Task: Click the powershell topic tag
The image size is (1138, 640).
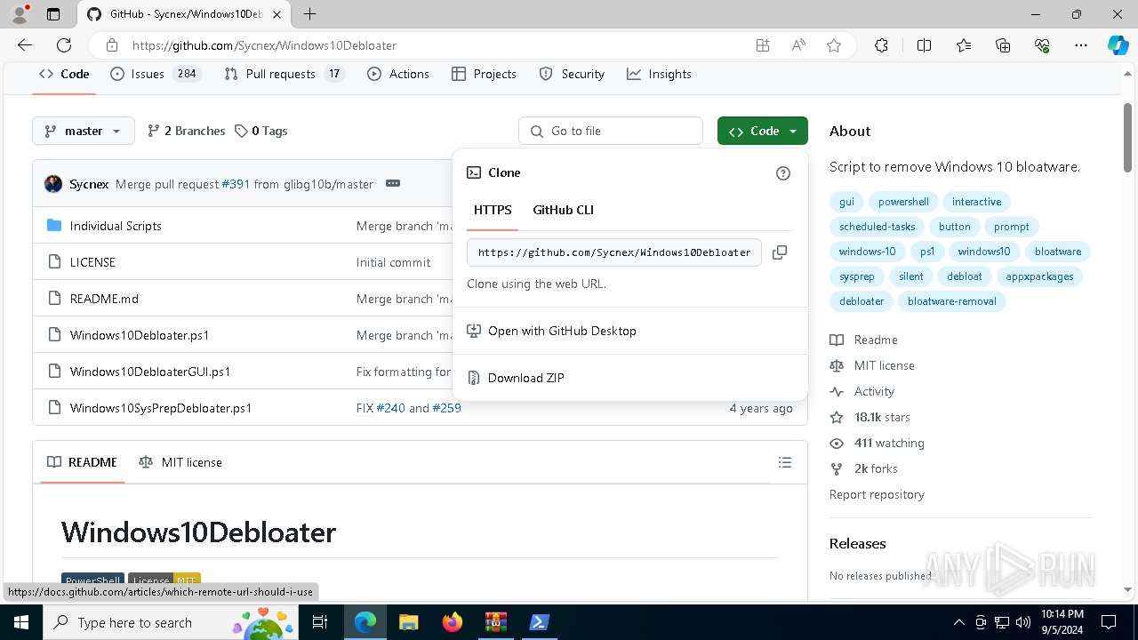Action: click(x=903, y=202)
